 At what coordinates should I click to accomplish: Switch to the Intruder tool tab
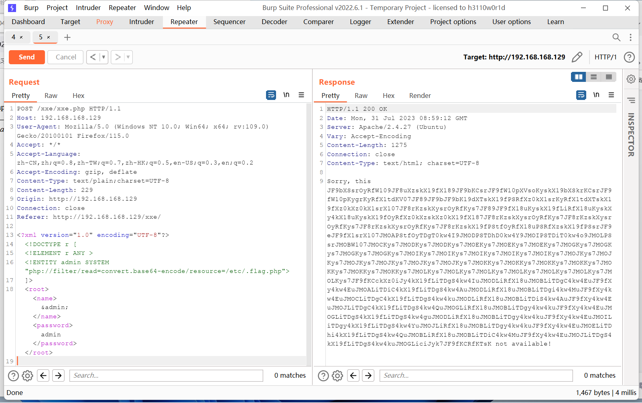tap(142, 22)
